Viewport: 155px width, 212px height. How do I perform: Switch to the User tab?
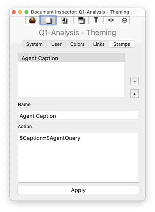tap(56, 44)
